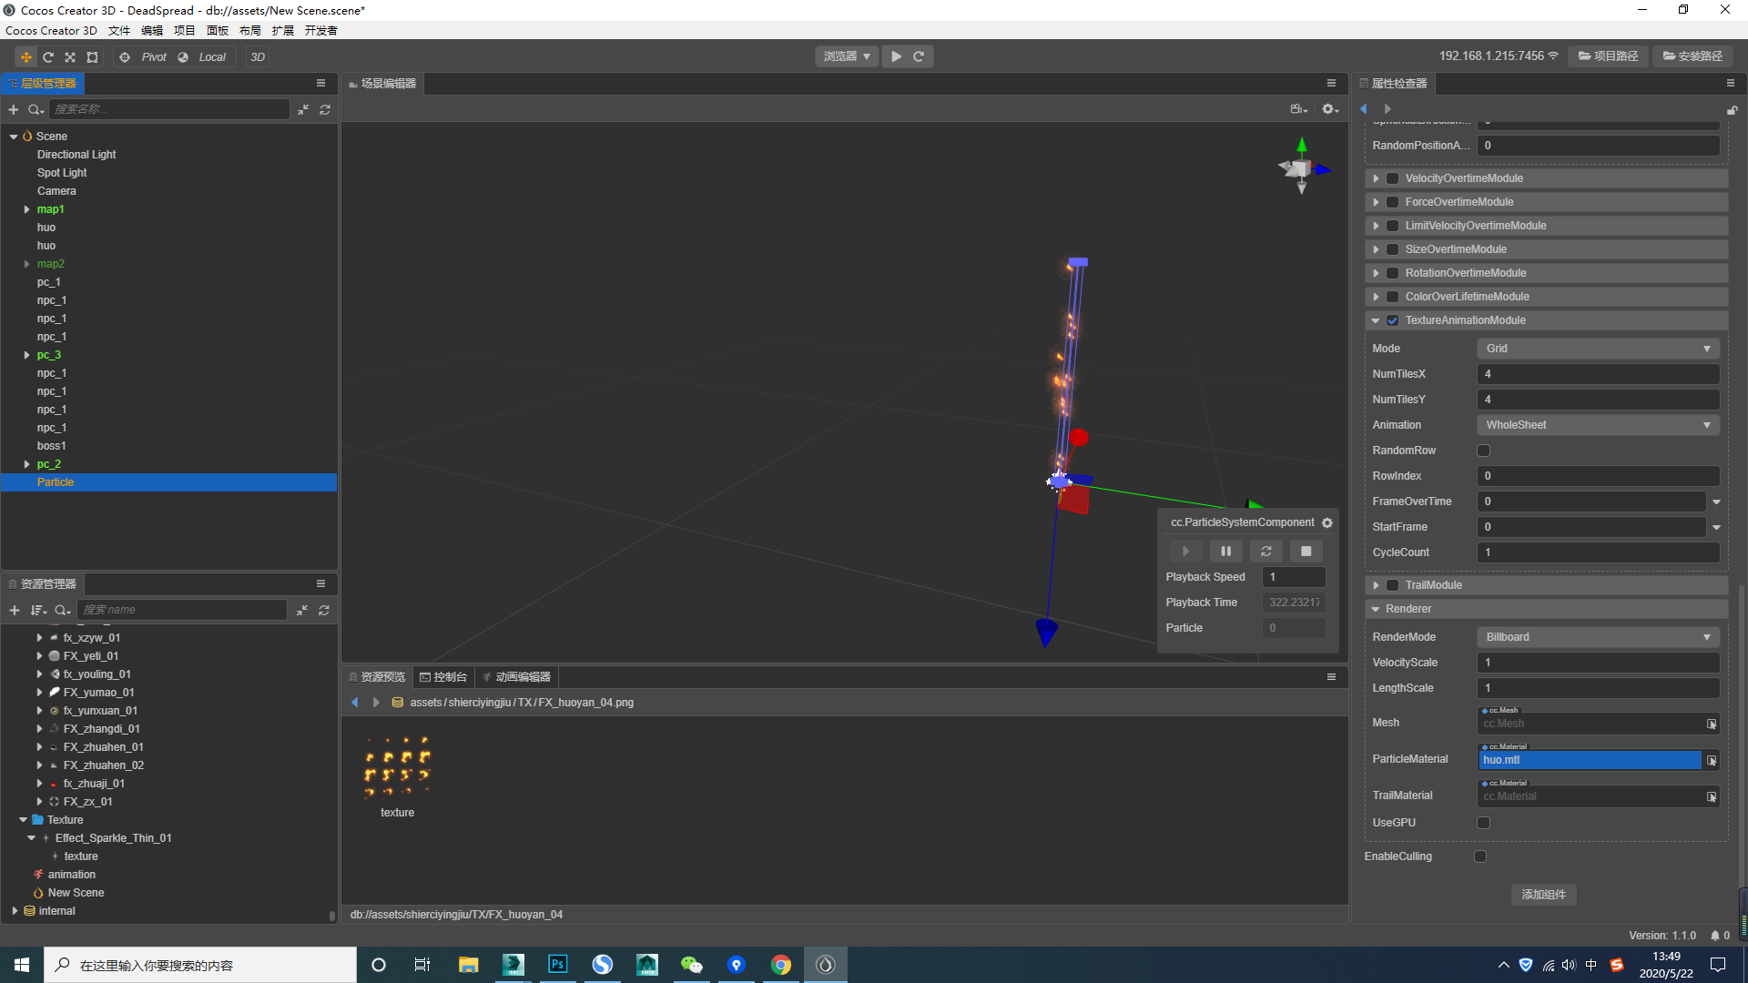Stop the particle system playback
This screenshot has height=983, width=1748.
point(1306,552)
